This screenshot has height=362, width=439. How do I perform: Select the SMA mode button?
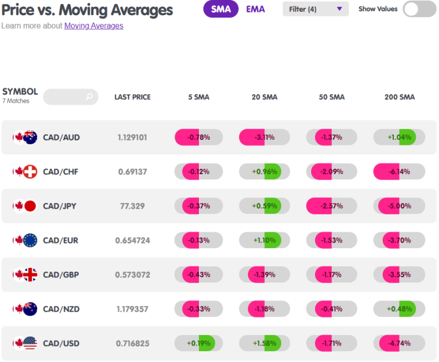pyautogui.click(x=220, y=9)
